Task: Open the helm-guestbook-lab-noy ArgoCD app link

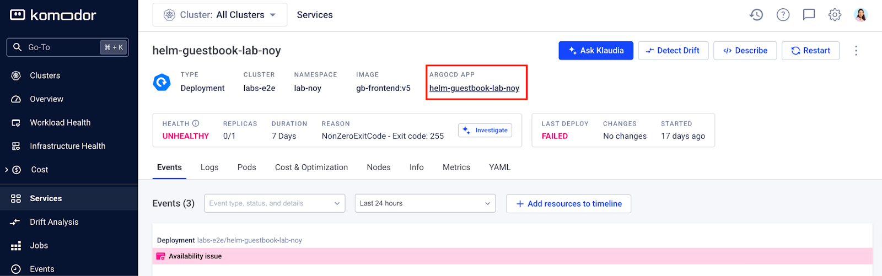Action: point(474,88)
